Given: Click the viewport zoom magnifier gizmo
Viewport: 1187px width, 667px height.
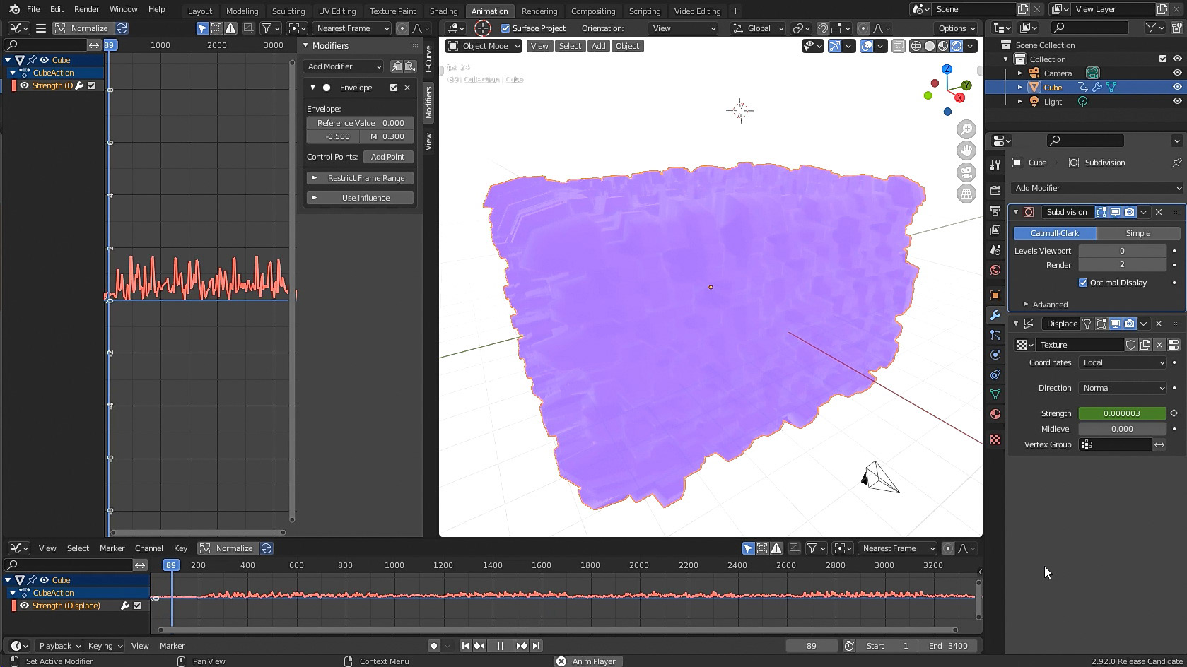Looking at the screenshot, I should (x=966, y=129).
